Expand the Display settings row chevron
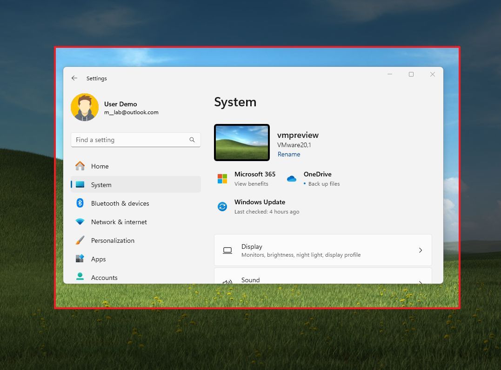The width and height of the screenshot is (501, 370). click(x=421, y=250)
